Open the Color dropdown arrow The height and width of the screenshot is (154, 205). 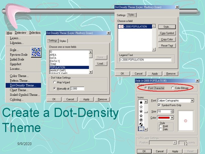pos(172,117)
